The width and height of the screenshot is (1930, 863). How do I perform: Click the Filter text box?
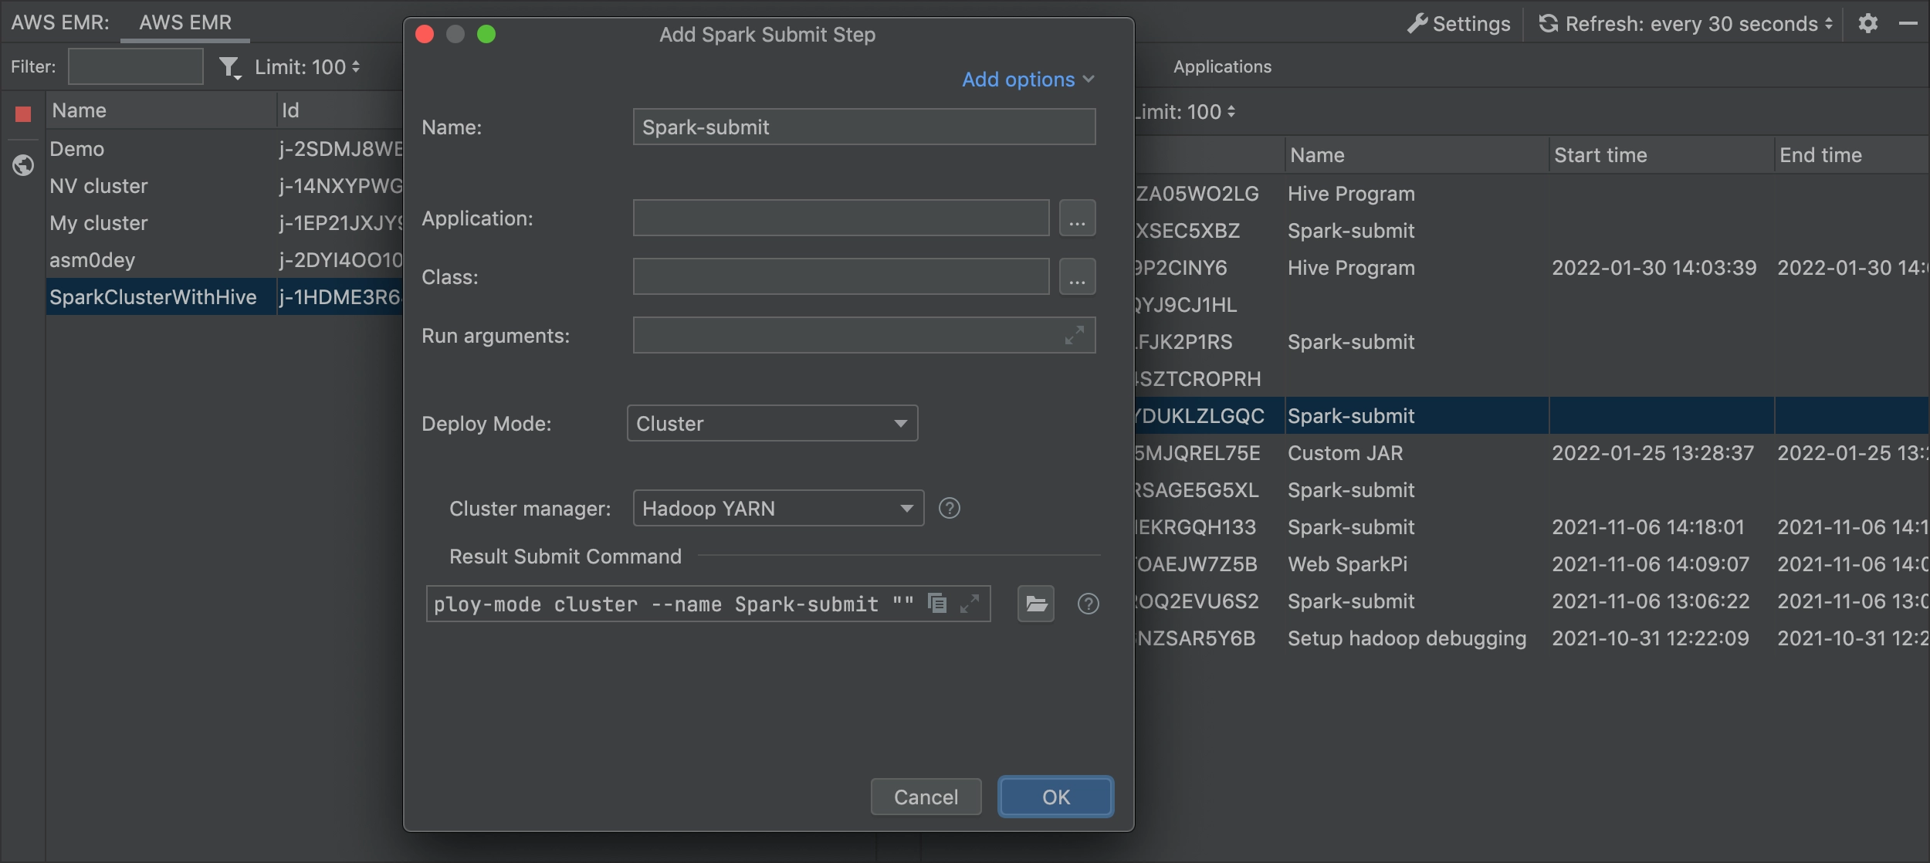pyautogui.click(x=136, y=66)
